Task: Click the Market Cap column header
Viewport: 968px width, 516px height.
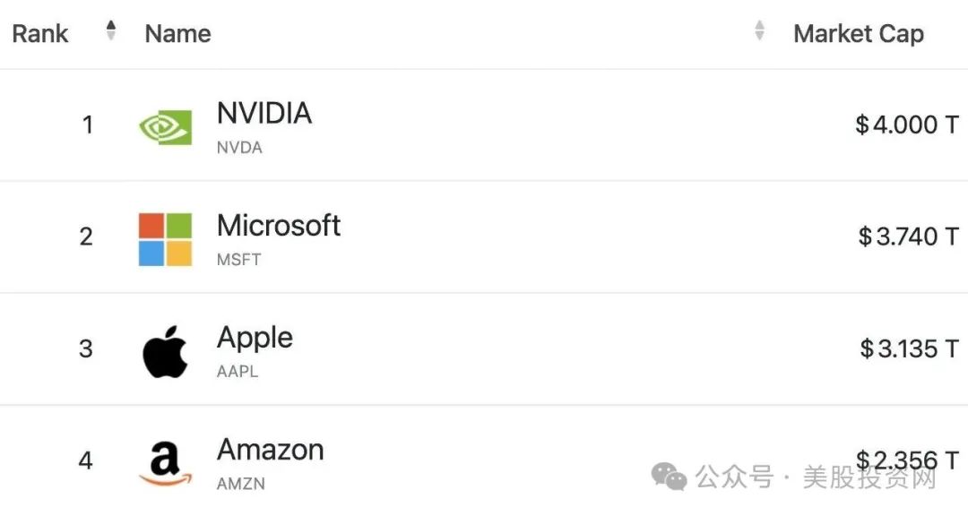Action: coord(859,33)
